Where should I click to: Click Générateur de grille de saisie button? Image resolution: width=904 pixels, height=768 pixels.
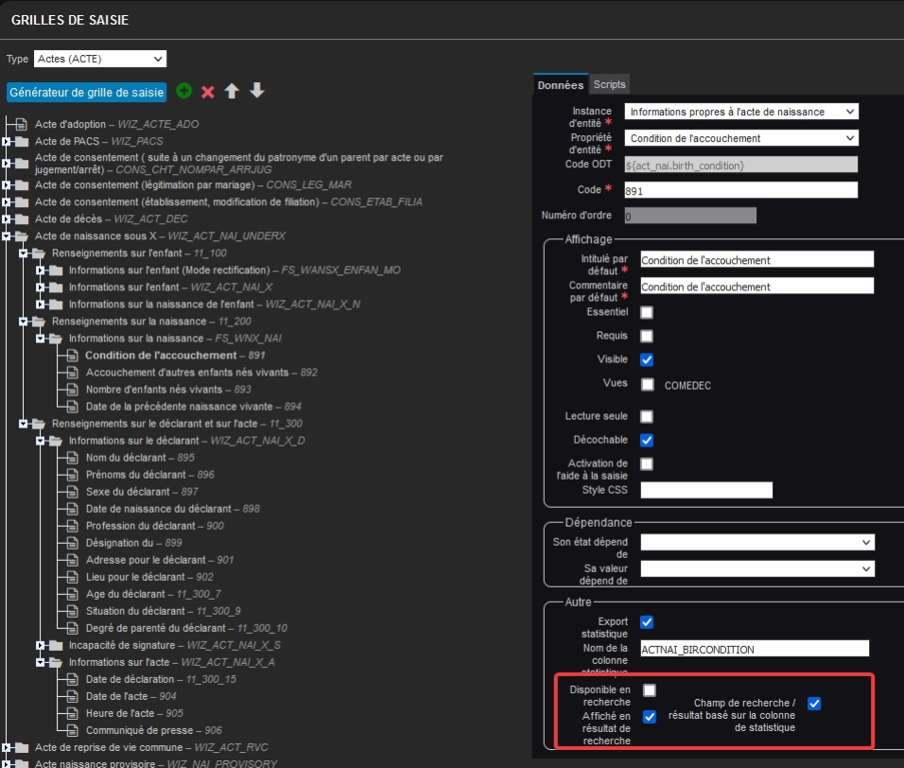pos(87,92)
